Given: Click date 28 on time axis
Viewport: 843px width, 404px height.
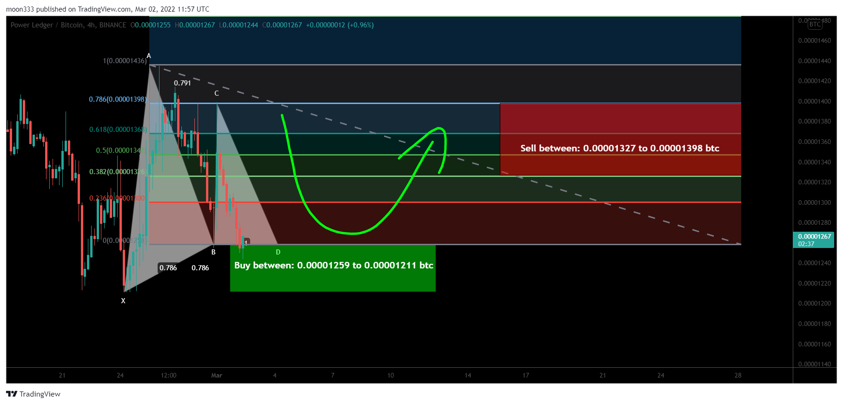Looking at the screenshot, I should coord(738,375).
